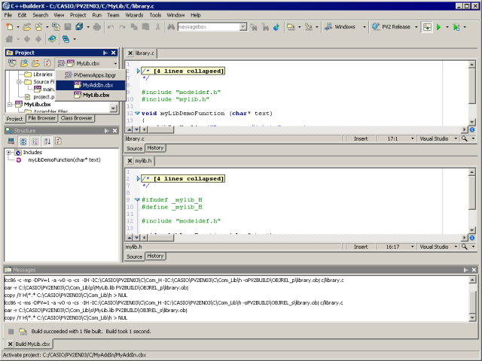The width and height of the screenshot is (482, 361).
Task: Open the 17:1 cursor position dropdown
Action: click(412, 138)
